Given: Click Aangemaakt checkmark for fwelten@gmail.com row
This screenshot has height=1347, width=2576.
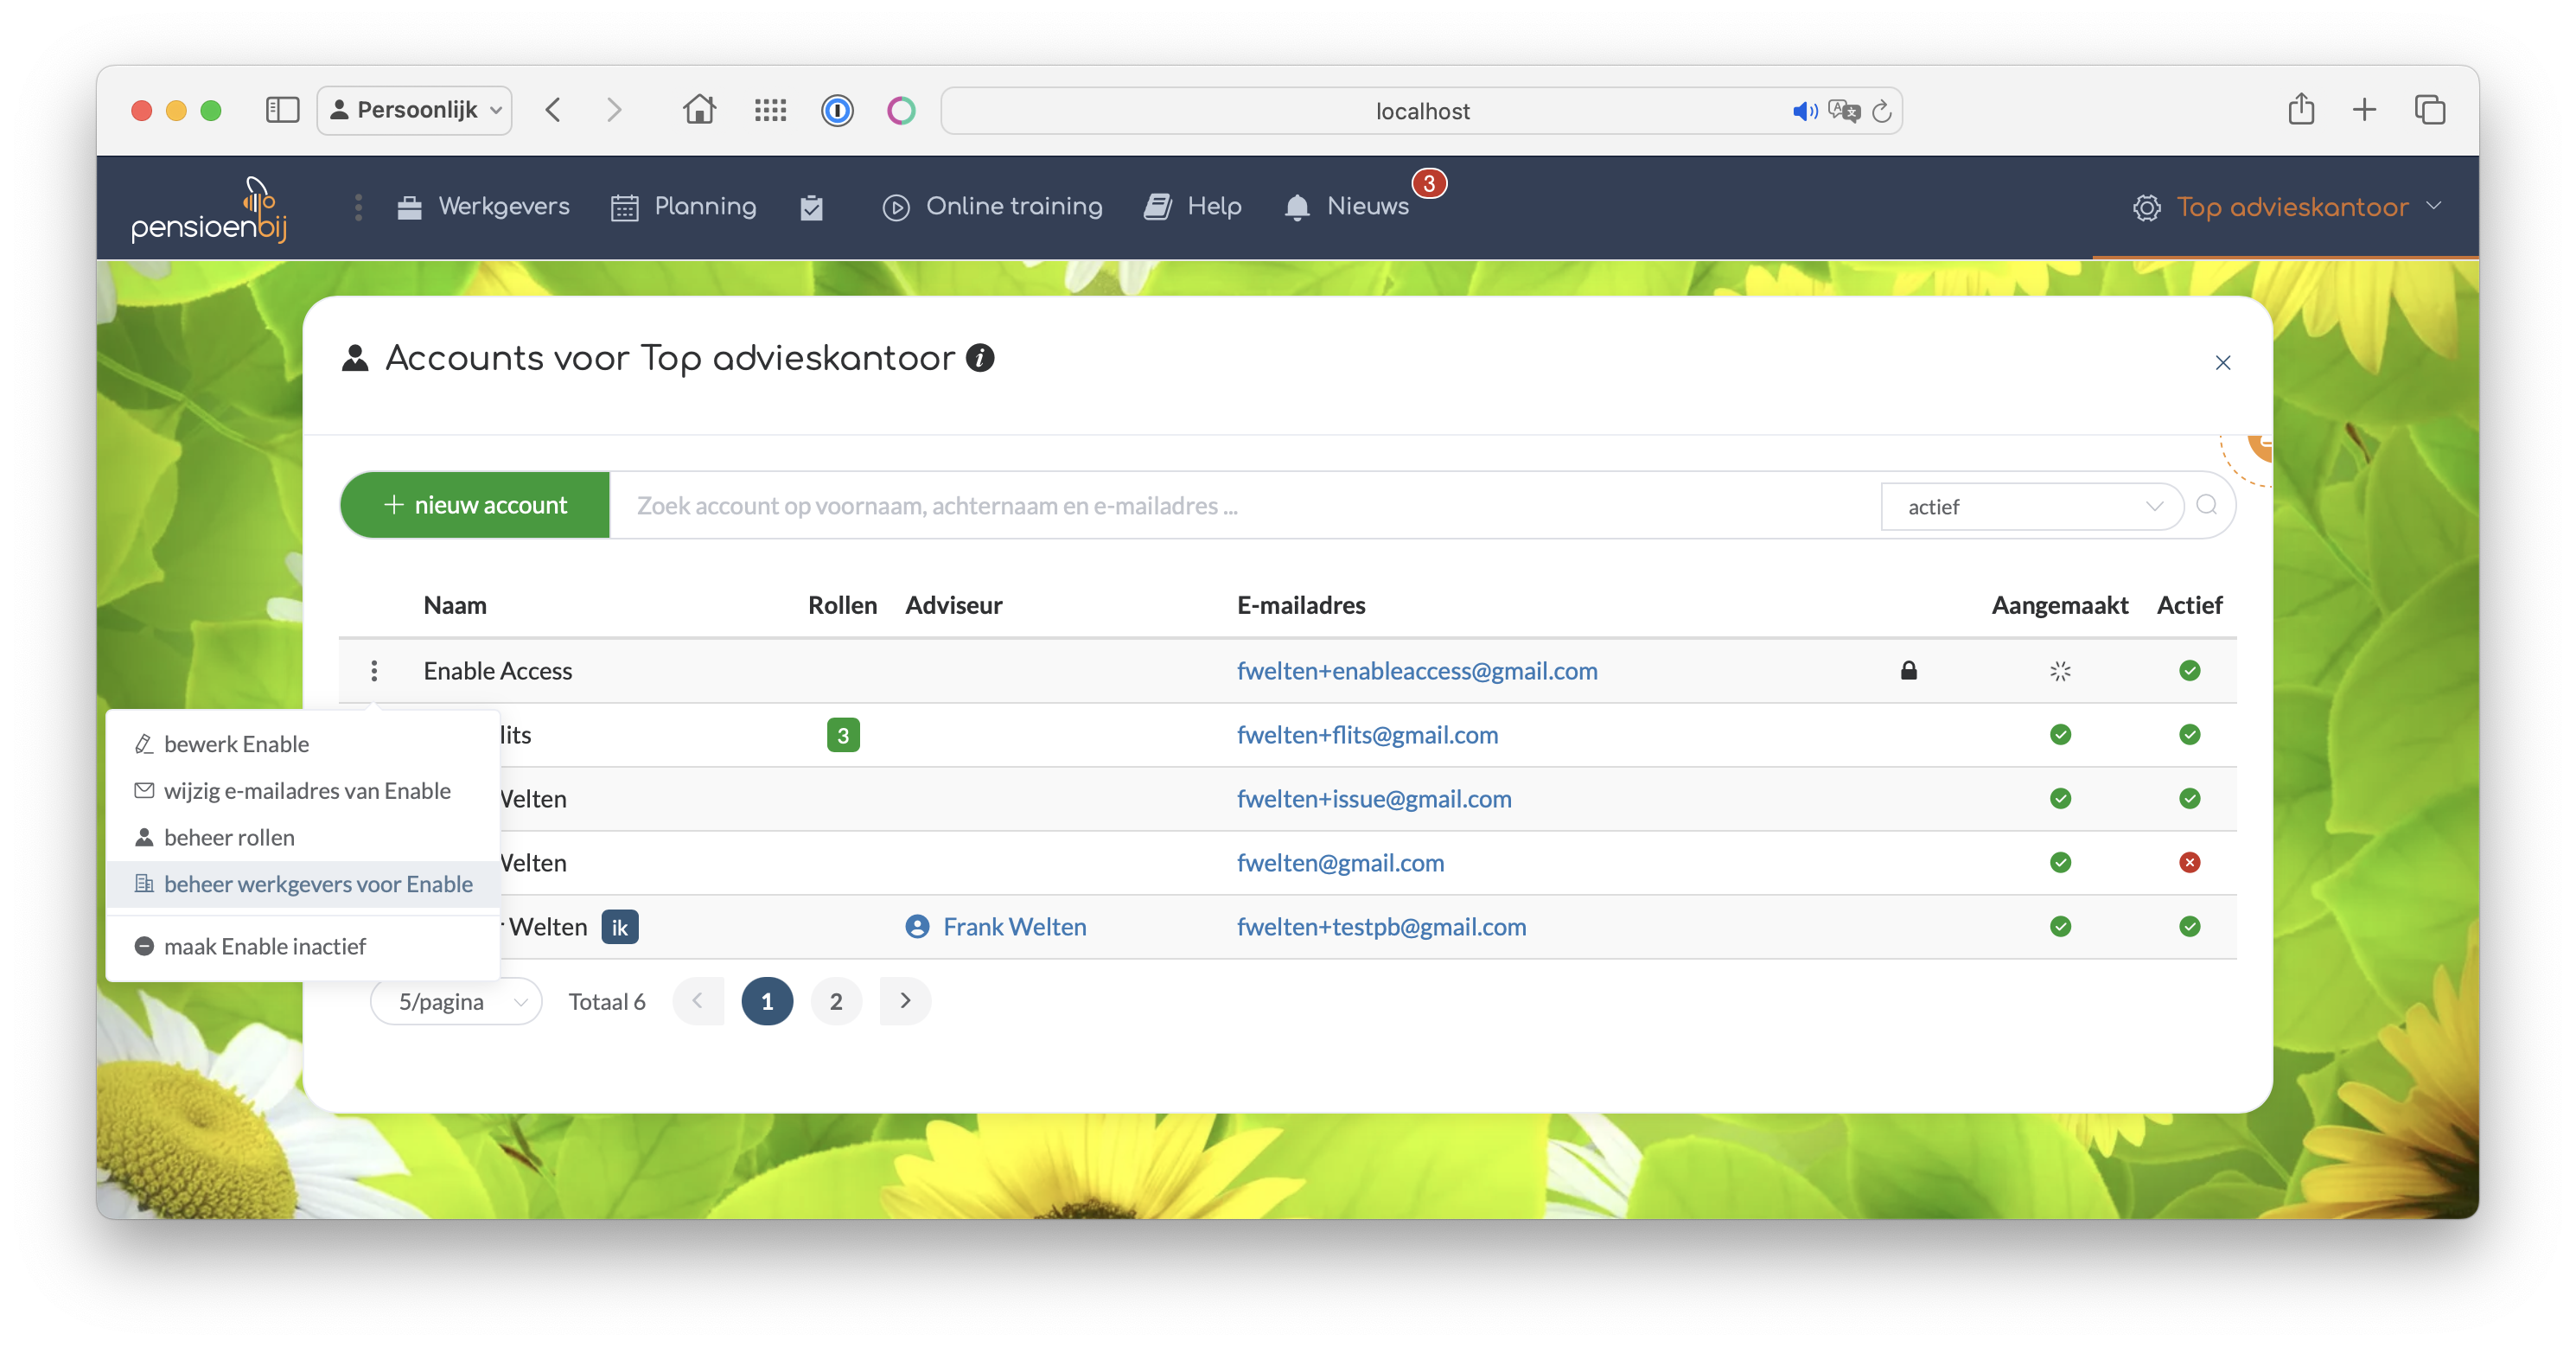Looking at the screenshot, I should (x=2060, y=862).
